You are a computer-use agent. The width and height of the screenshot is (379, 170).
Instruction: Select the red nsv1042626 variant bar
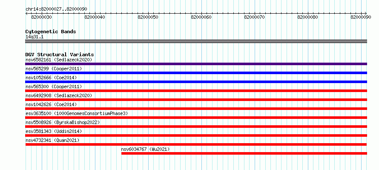click(x=196, y=109)
